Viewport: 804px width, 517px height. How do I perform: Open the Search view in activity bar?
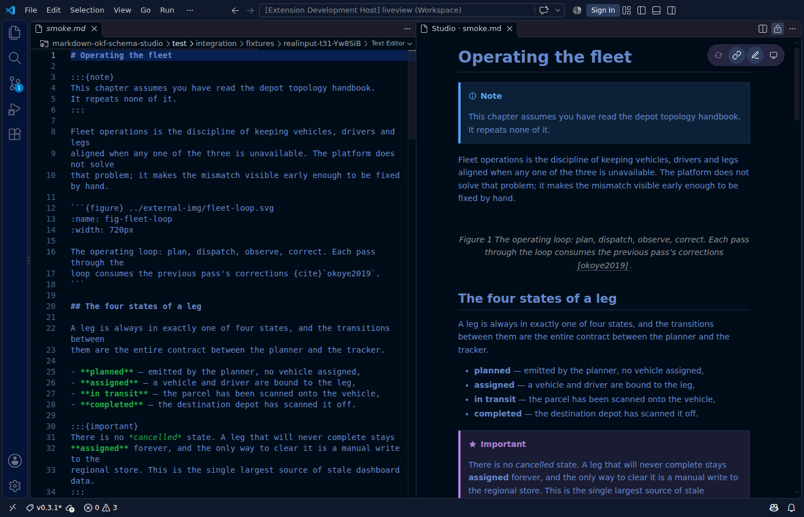point(15,58)
